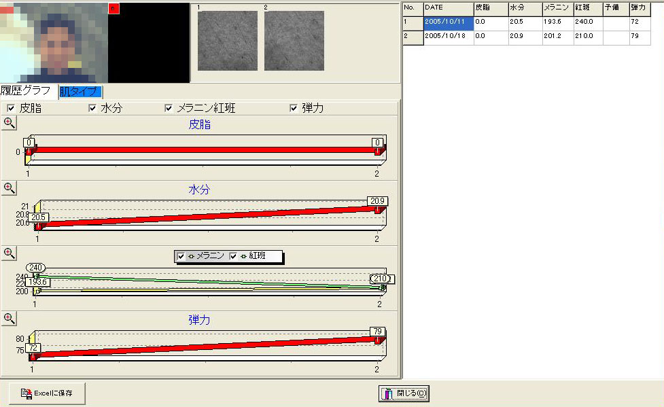Viewport: 664px width, 407px height.
Task: Open skin texture thumbnail 2
Action: tap(294, 41)
